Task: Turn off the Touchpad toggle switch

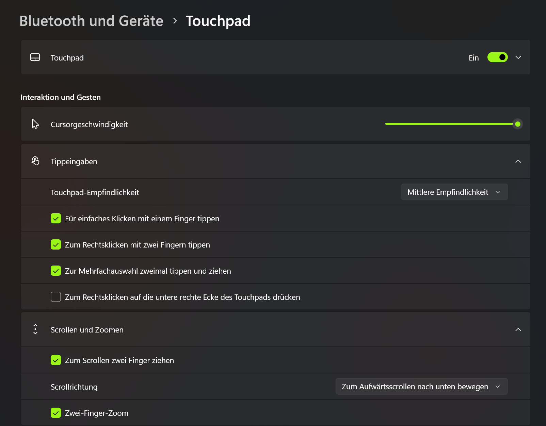Action: coord(497,57)
